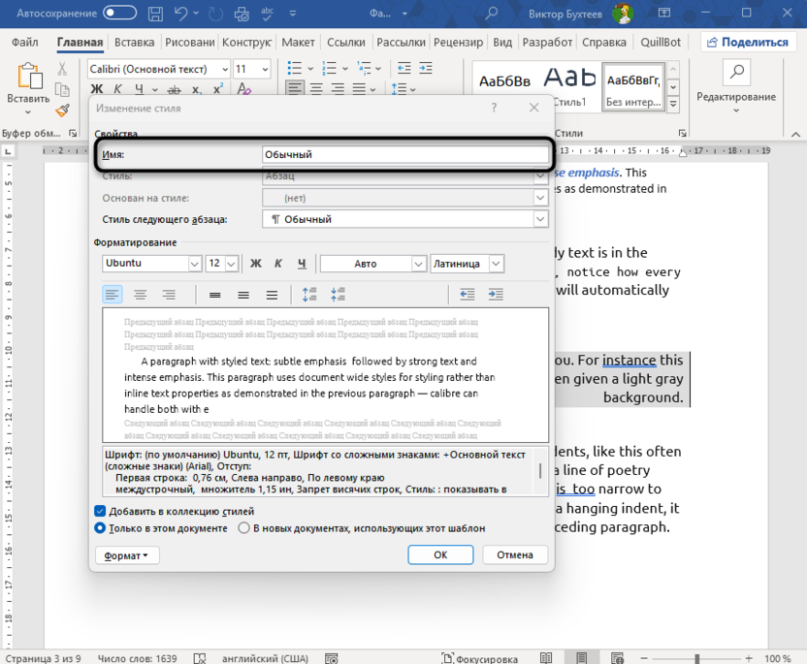Screen dimensions: 807x664
Task: Toggle 'Добавить в коллекцию стилей' checkbox
Action: [x=100, y=511]
